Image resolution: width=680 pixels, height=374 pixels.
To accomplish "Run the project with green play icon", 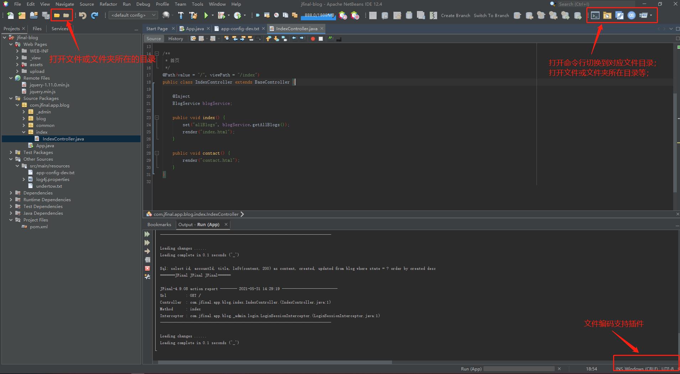I will click(206, 15).
